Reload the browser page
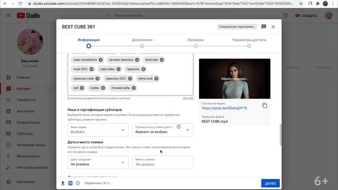 point(20,4)
